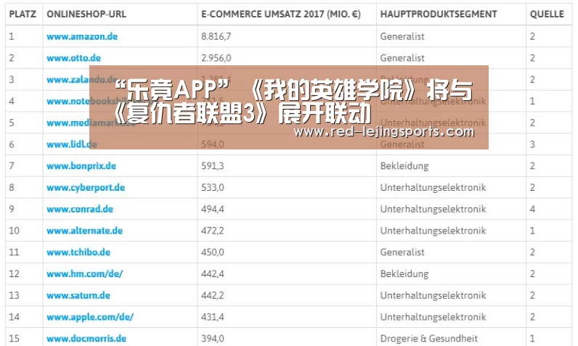
Task: Click Quelle value 4 in conrad.de row
Action: 532,209
